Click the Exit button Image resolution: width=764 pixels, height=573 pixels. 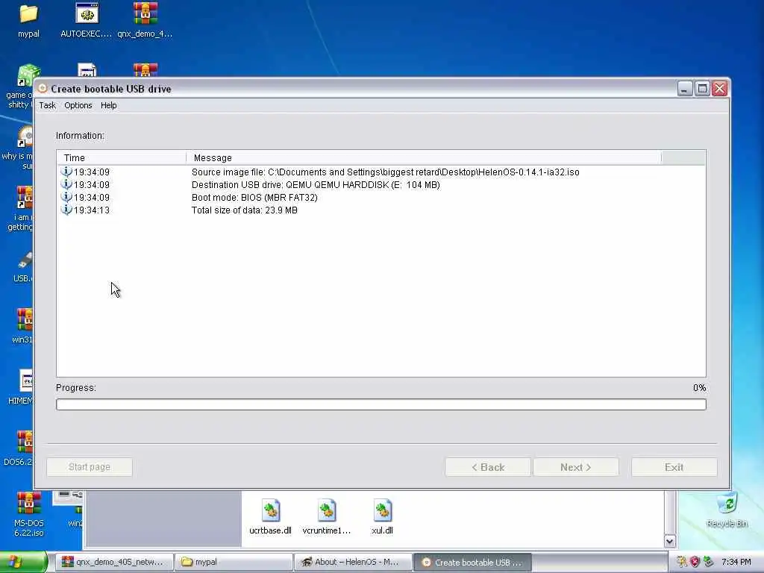click(674, 467)
